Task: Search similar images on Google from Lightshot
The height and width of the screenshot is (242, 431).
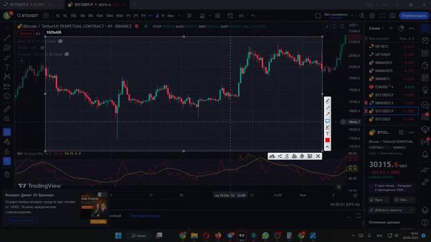Action: 287,156
